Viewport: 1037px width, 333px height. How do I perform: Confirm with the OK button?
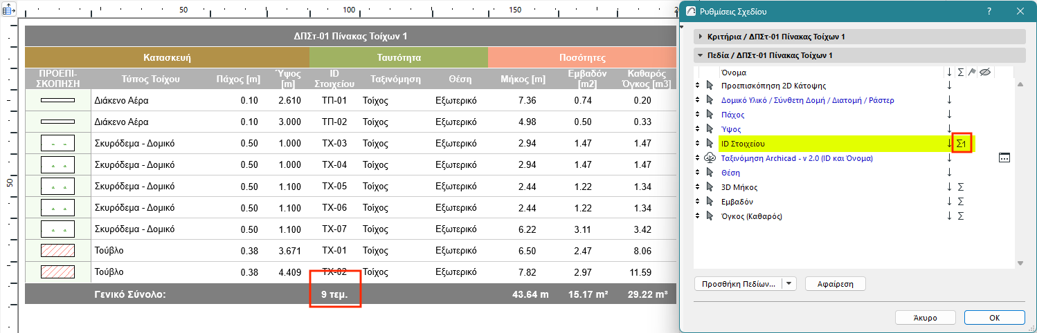pos(994,318)
